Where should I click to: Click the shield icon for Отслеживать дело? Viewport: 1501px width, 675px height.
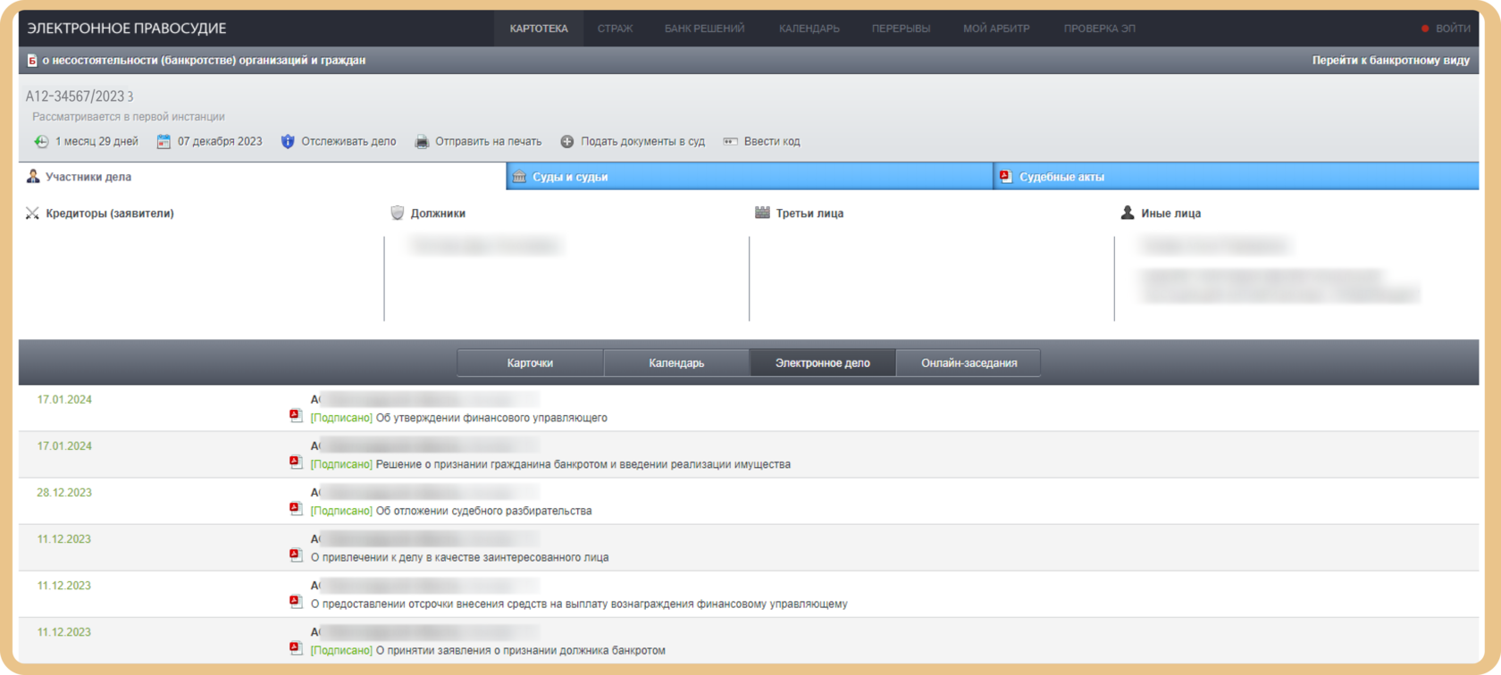(288, 141)
